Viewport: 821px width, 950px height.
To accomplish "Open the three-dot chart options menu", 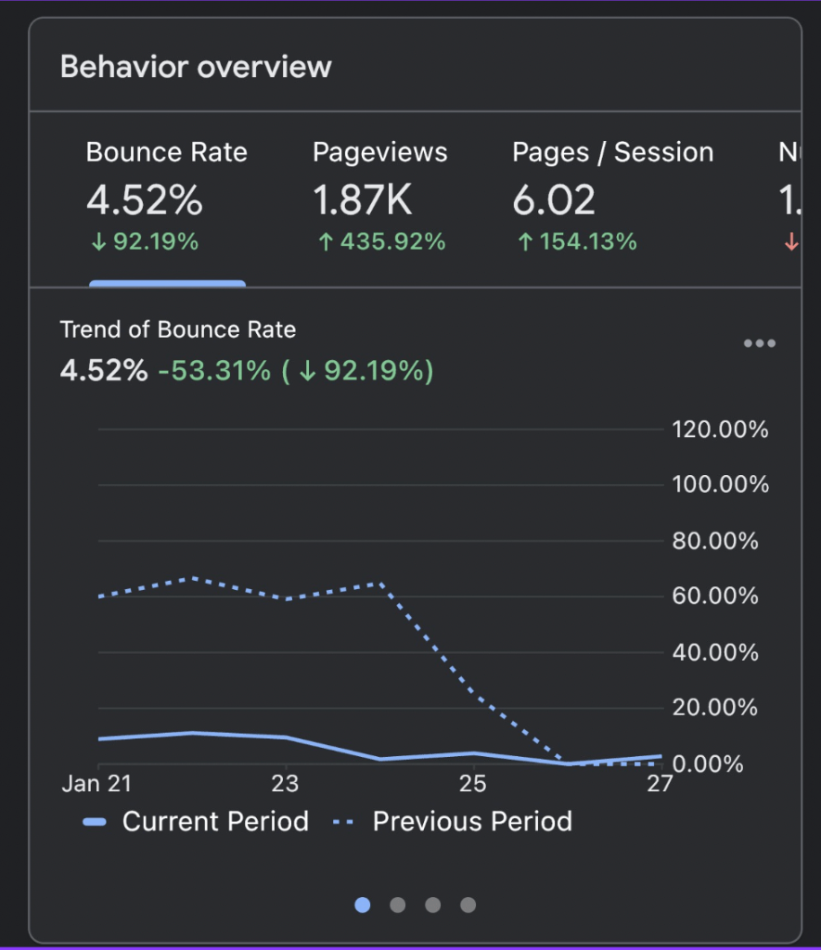I will (x=759, y=344).
